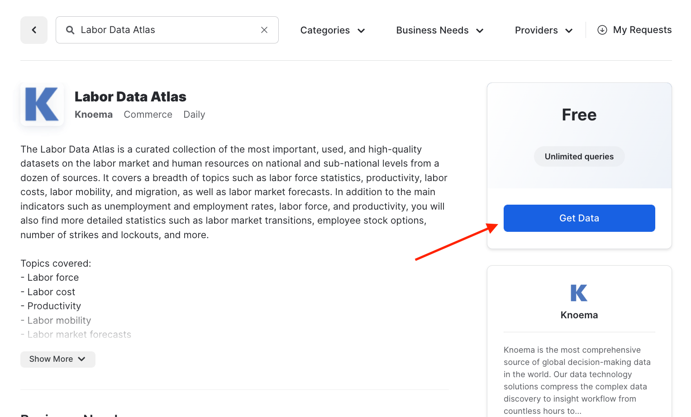Click into the Labor Data Atlas search field
Image resolution: width=691 pixels, height=417 pixels.
click(x=167, y=30)
